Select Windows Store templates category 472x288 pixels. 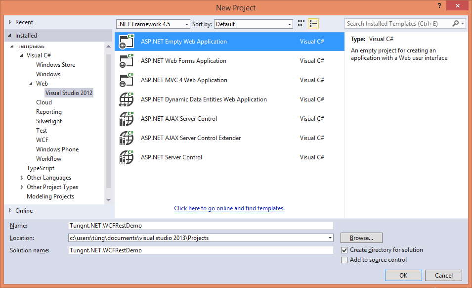click(x=56, y=65)
